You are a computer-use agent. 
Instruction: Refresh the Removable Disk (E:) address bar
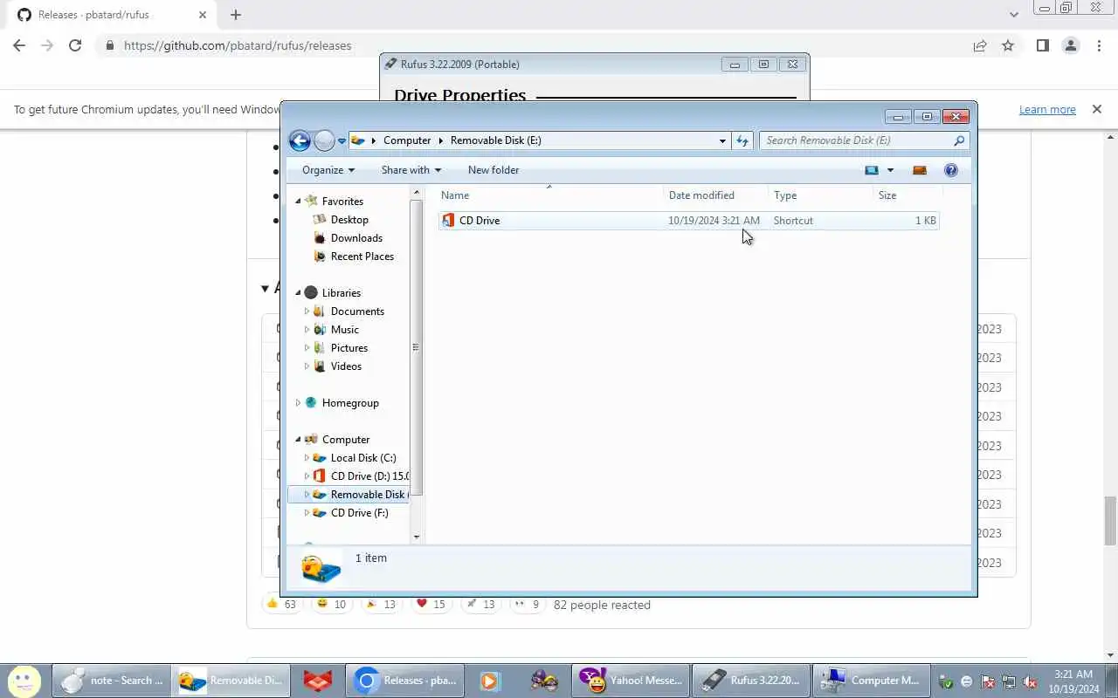click(x=742, y=140)
